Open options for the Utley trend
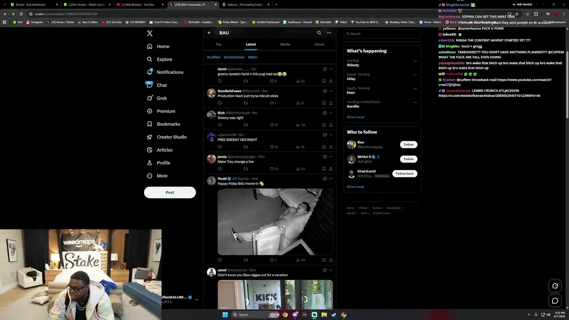569x320 pixels. 415,75
